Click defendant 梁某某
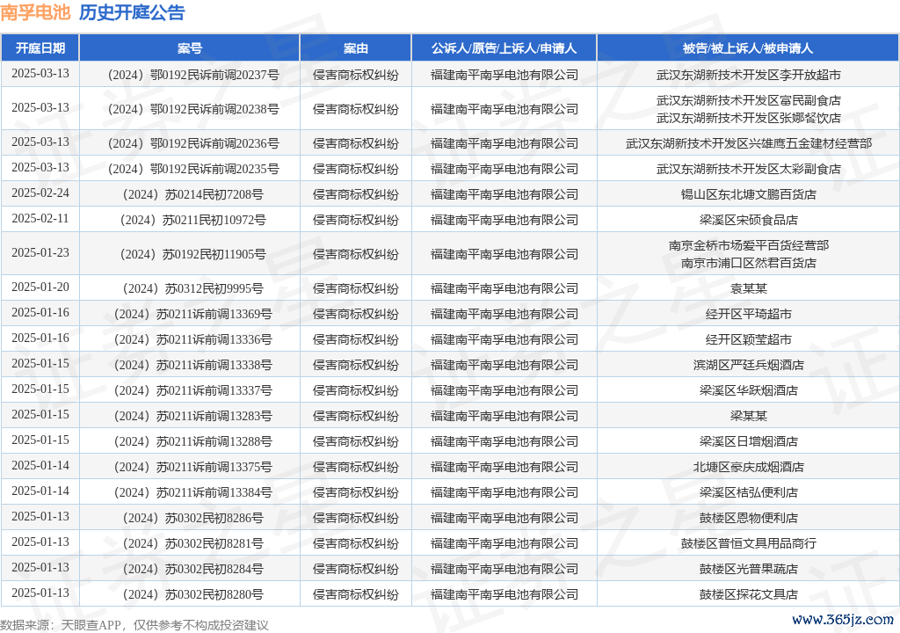 (749, 416)
